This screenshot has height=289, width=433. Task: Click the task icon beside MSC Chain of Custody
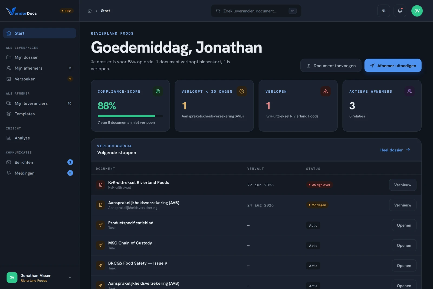(101, 245)
